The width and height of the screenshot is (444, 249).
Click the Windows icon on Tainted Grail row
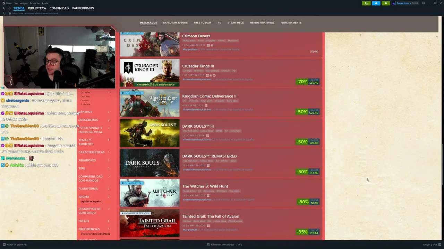(x=208, y=225)
